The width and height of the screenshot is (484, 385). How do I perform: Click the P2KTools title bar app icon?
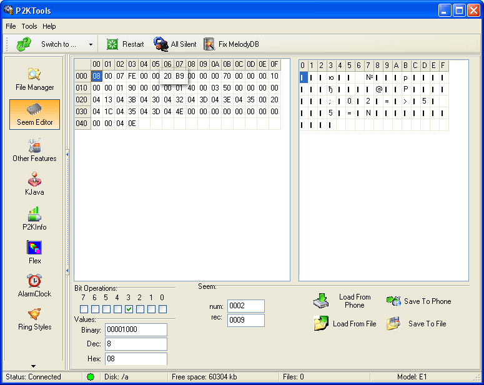[8, 10]
